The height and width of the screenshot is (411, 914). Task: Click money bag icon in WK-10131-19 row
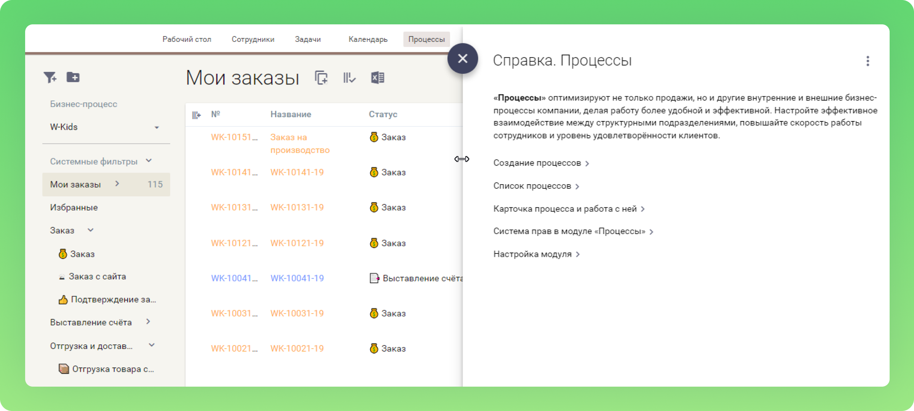[374, 207]
